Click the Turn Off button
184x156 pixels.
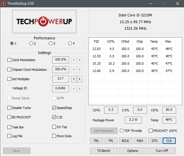point(162,151)
